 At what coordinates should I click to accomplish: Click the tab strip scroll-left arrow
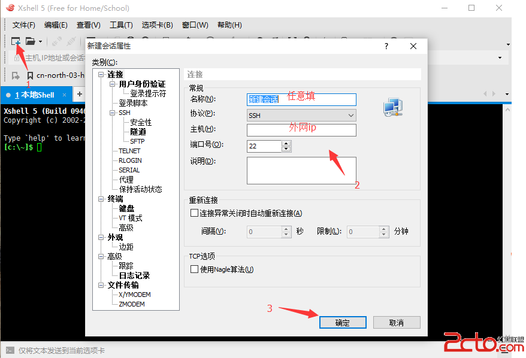tap(485, 94)
